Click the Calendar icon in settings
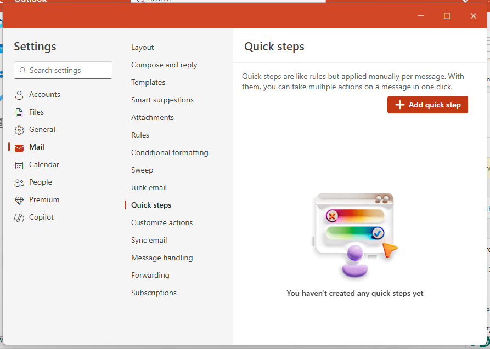This screenshot has width=490, height=349. pyautogui.click(x=19, y=165)
